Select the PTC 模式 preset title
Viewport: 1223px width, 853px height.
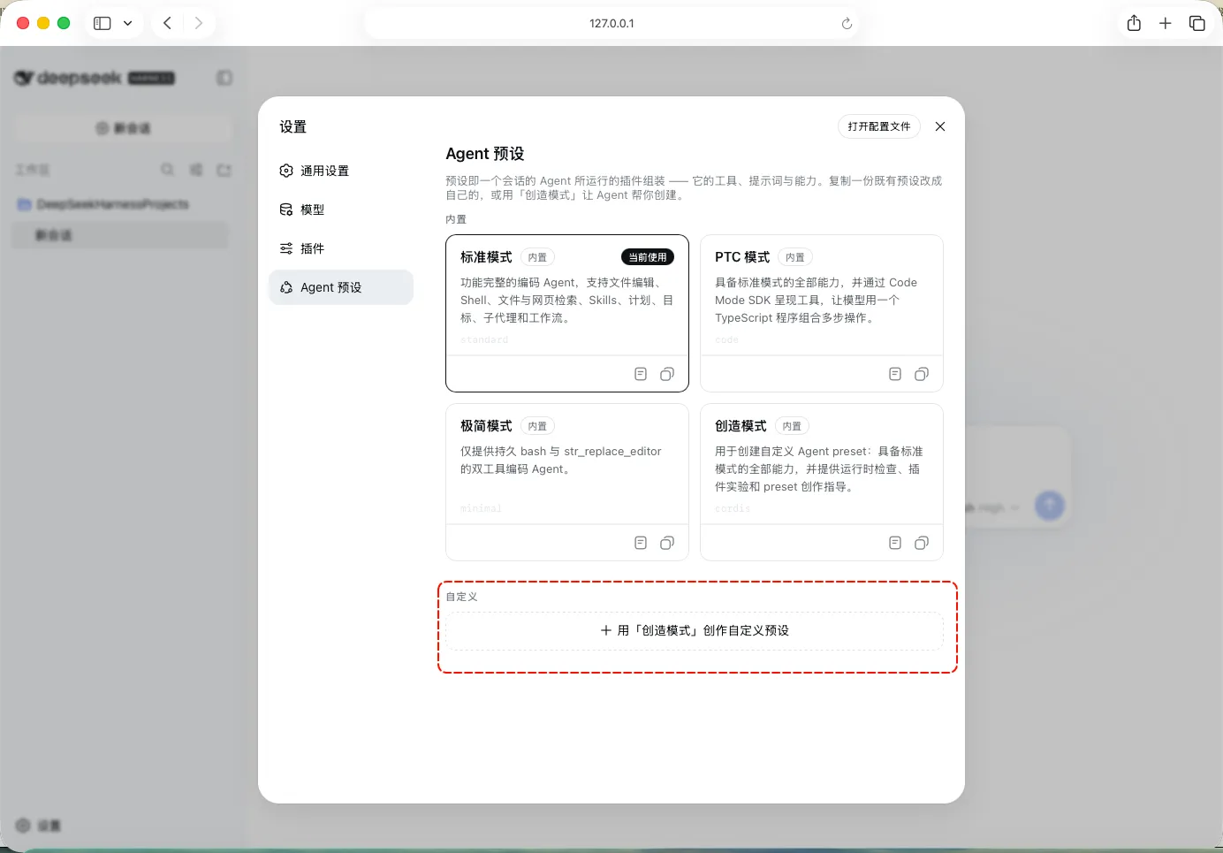pyautogui.click(x=742, y=257)
